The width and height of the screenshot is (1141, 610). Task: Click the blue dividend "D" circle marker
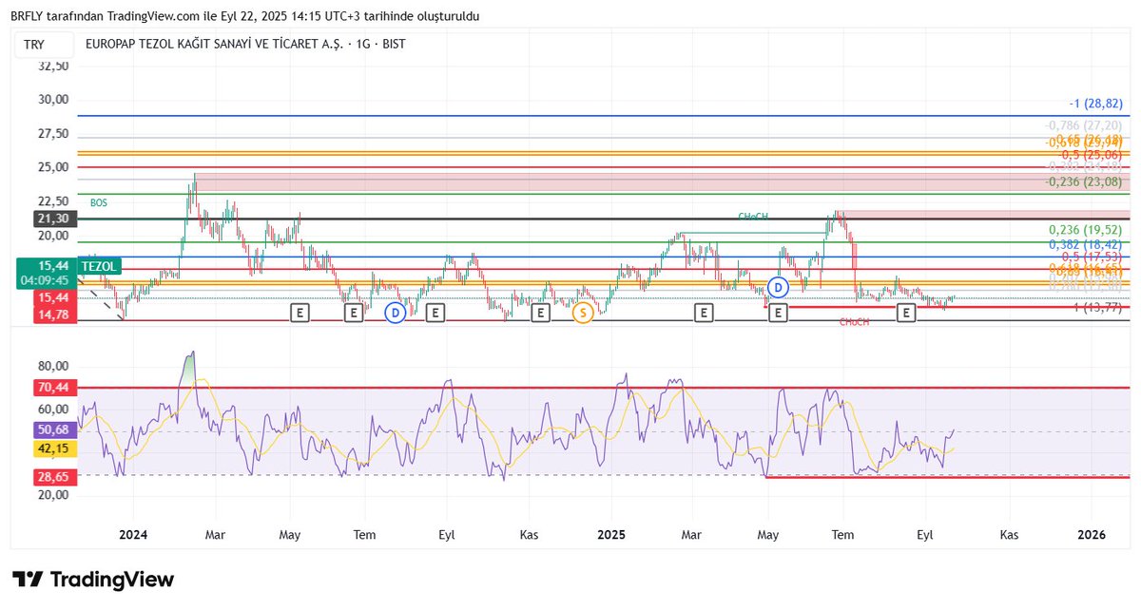[x=396, y=312]
